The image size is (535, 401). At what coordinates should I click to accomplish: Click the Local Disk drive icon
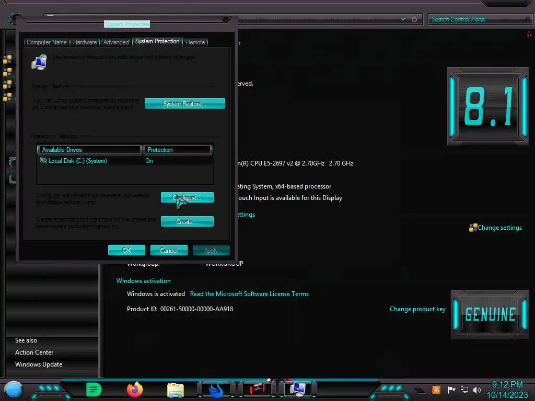[43, 160]
